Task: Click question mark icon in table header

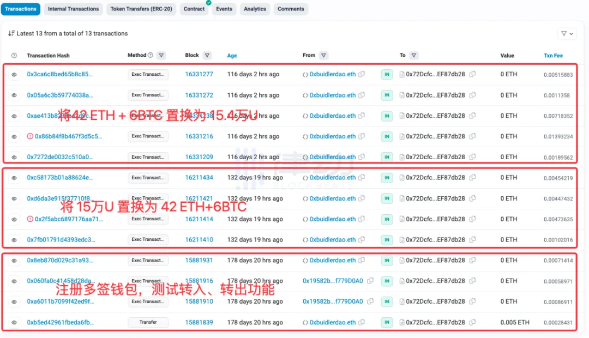Action: [14, 56]
